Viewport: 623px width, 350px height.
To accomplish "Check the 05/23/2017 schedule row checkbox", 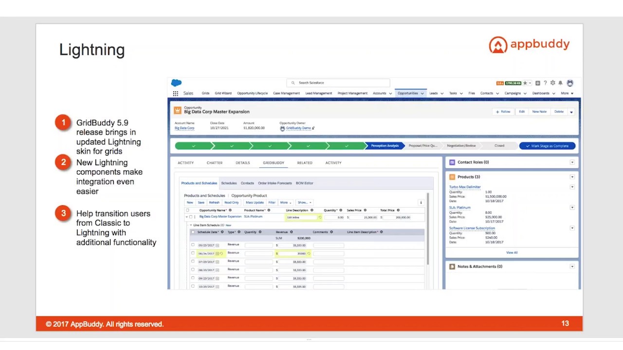I will coord(193,245).
